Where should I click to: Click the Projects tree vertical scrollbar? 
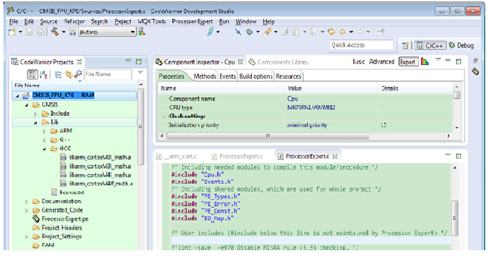pos(140,127)
